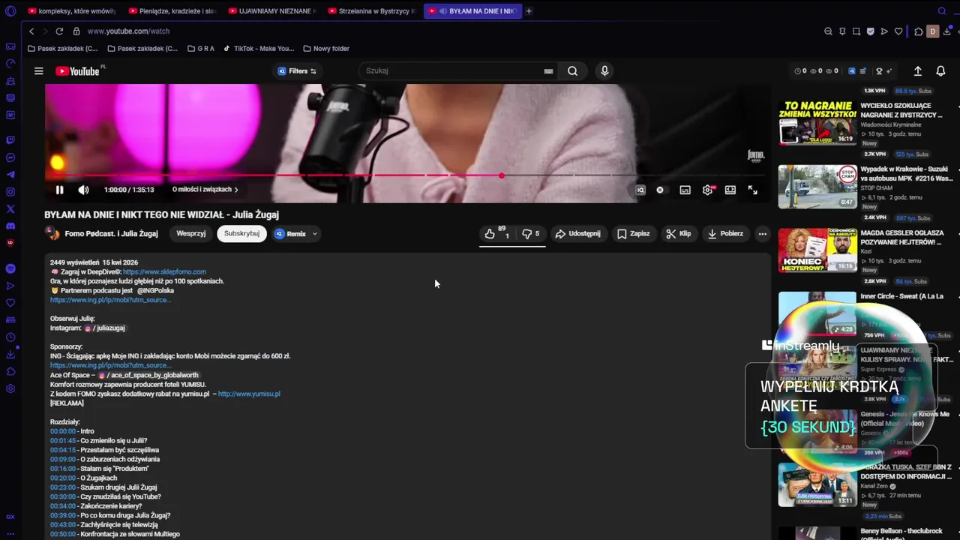Switch to 'UJAWNIAMY NIEZNANE' browser tab
This screenshot has height=540, width=960.
(271, 11)
